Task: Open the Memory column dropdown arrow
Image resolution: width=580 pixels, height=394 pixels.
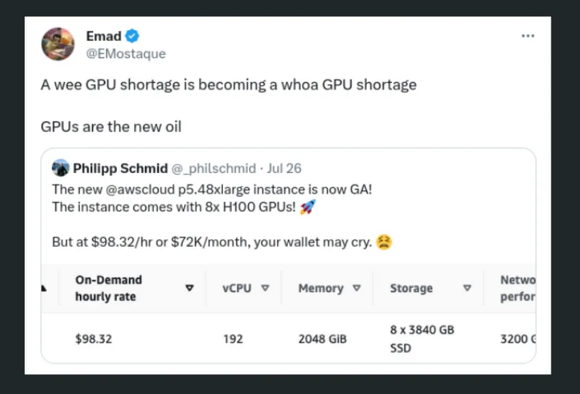Action: coord(356,288)
